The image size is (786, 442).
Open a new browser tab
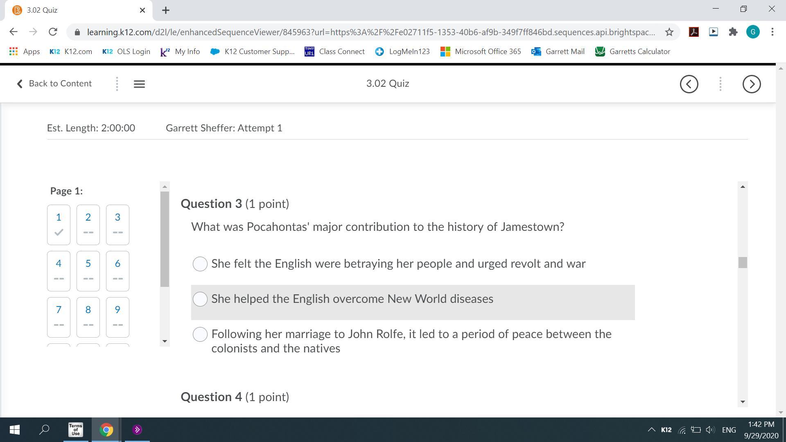click(x=165, y=10)
